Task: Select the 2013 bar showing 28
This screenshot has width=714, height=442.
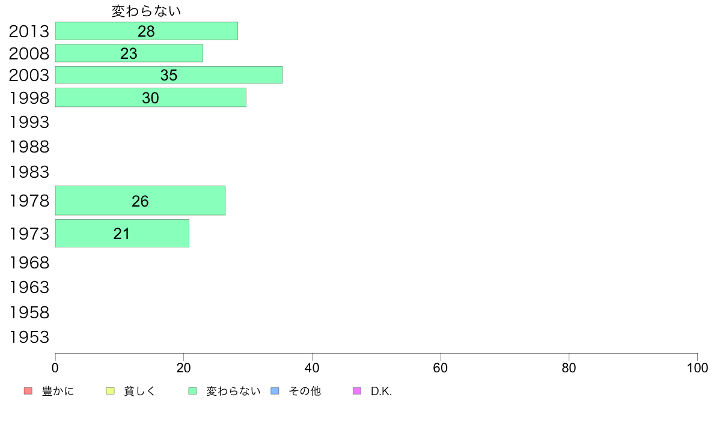Action: (x=147, y=31)
